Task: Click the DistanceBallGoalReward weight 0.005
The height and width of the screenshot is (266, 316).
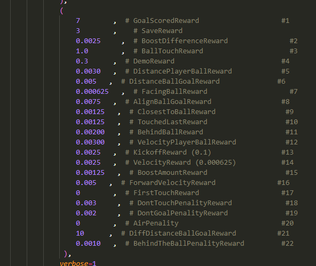Action: [86, 81]
